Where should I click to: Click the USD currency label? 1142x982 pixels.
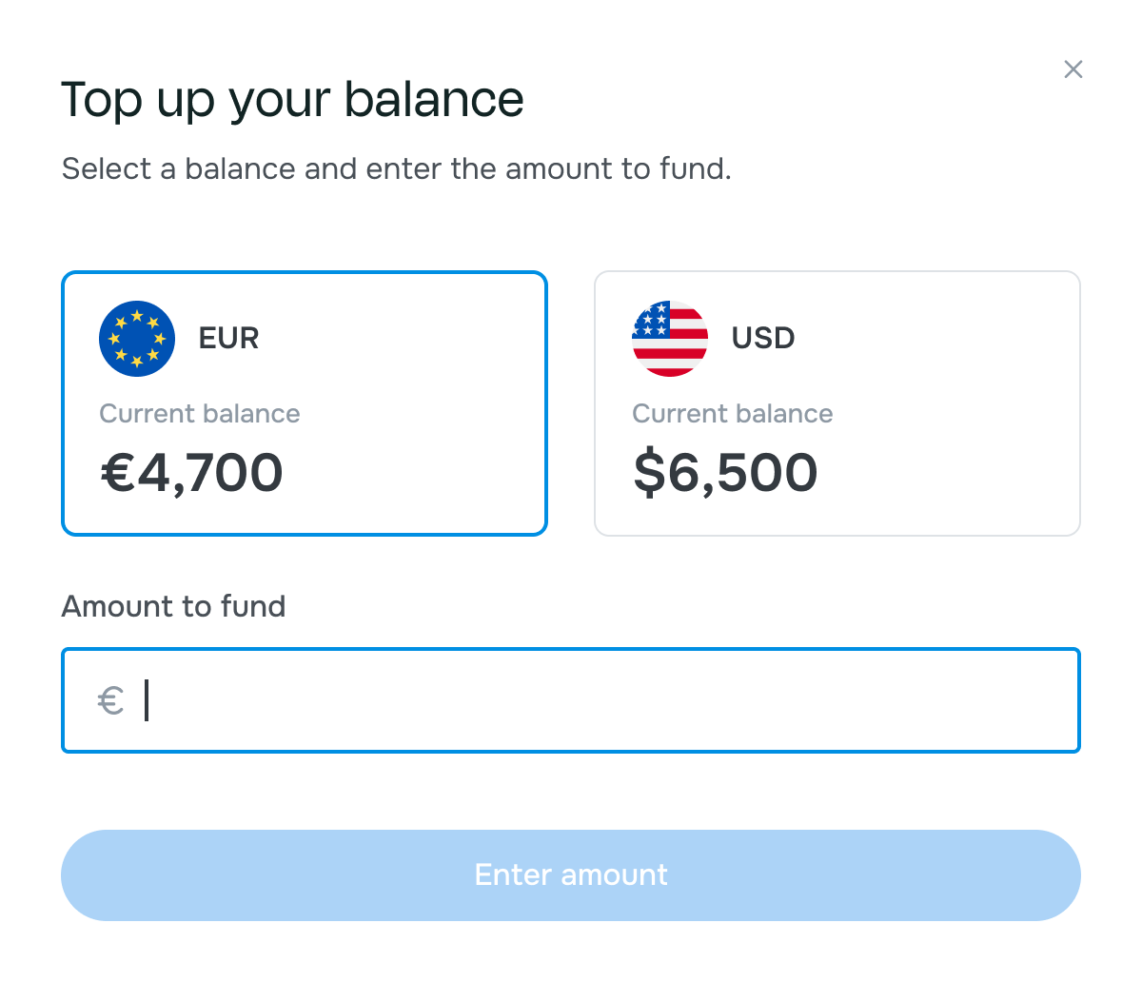[762, 338]
